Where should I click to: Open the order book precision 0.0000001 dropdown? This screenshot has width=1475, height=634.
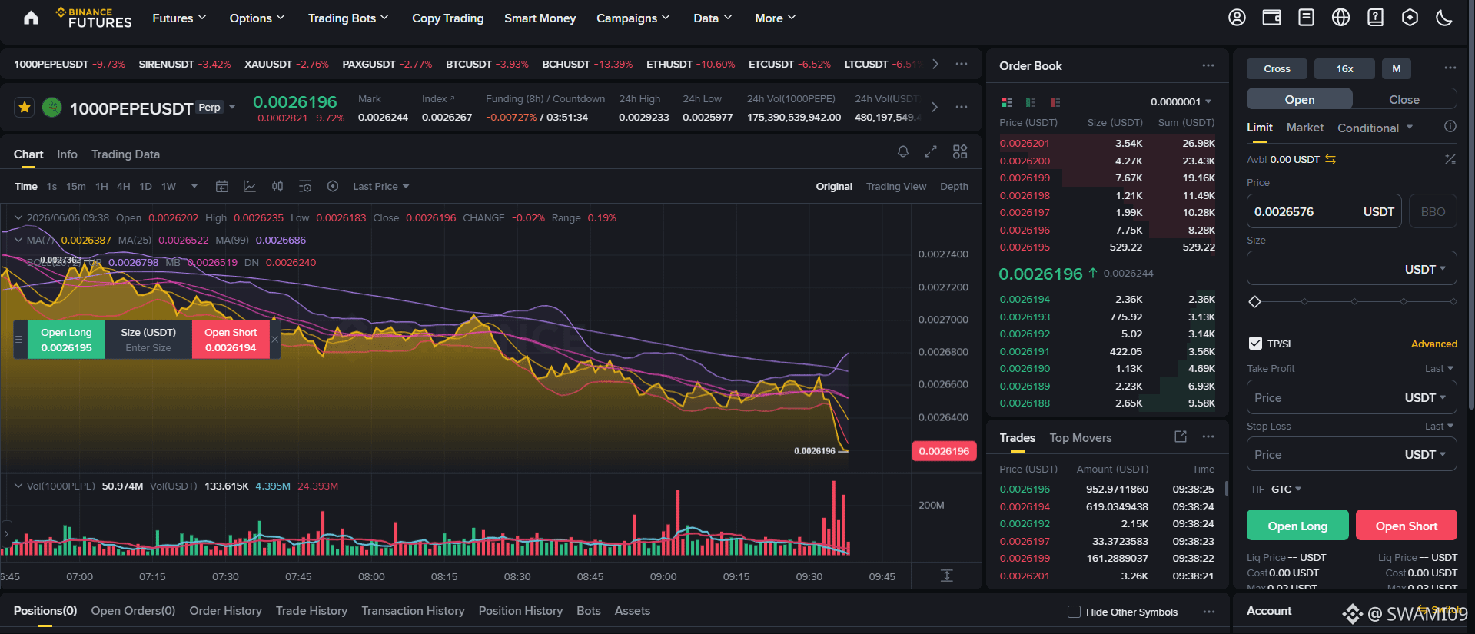click(x=1181, y=101)
